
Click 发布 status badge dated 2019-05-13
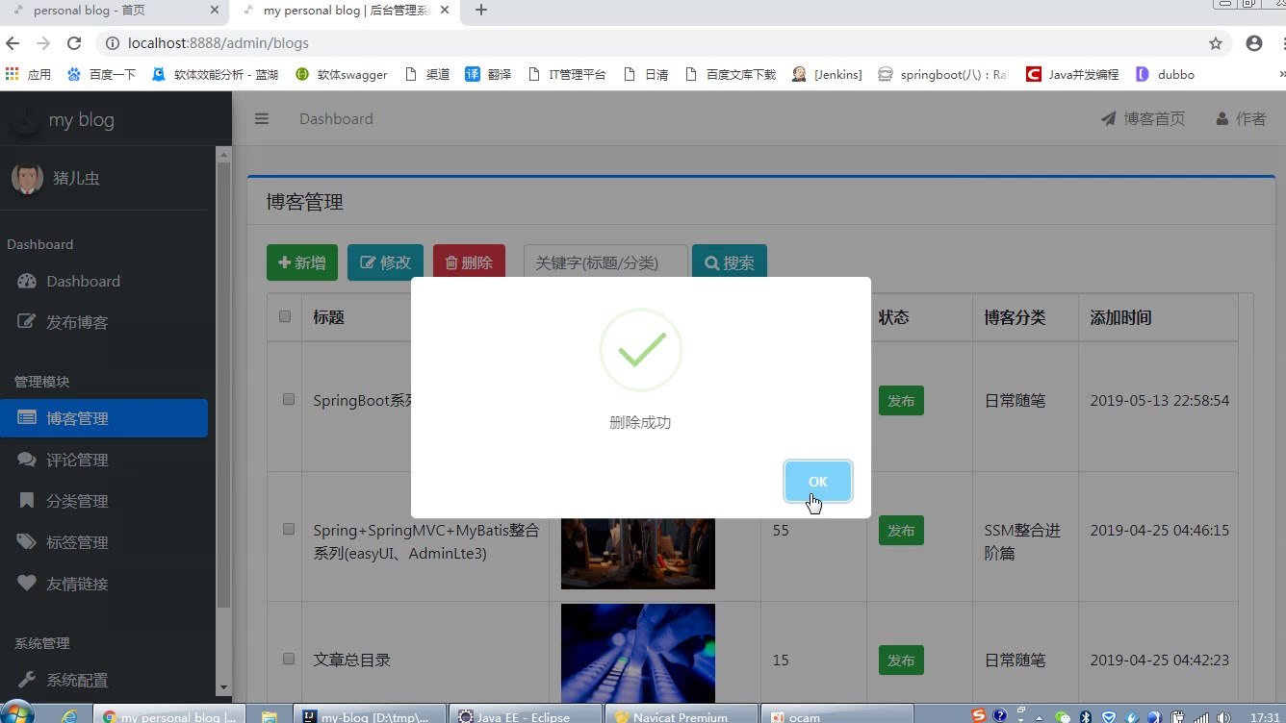click(x=901, y=401)
